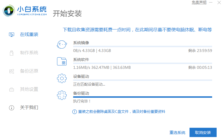
Task: Click the 制作系统 USB drive icon
Action: point(12,53)
